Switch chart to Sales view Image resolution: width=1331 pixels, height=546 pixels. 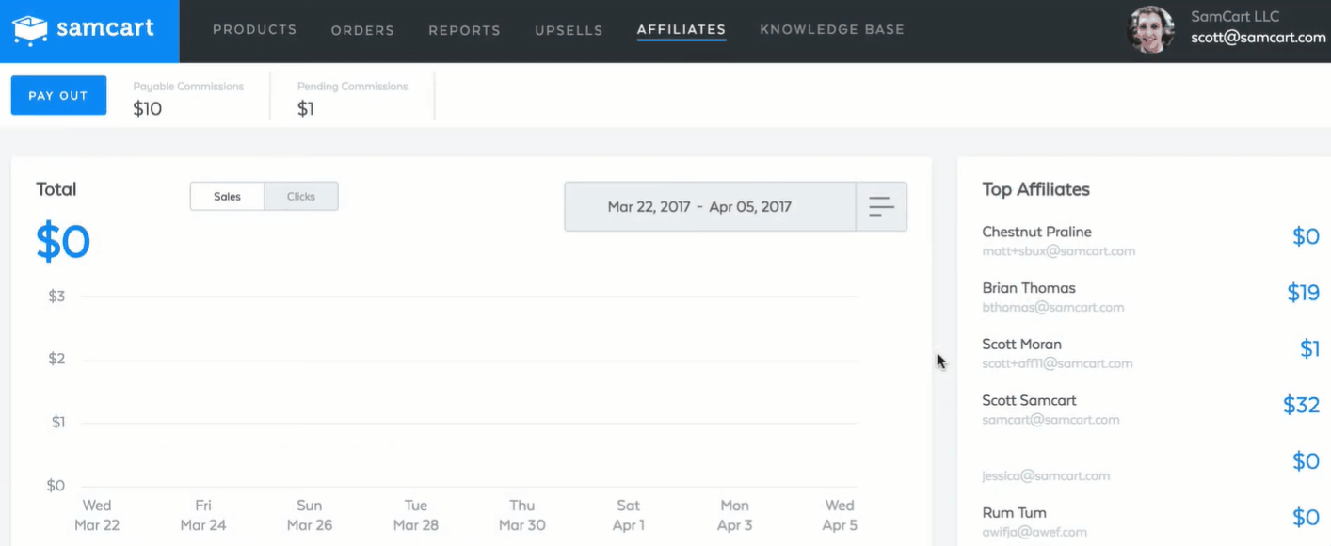tap(227, 197)
